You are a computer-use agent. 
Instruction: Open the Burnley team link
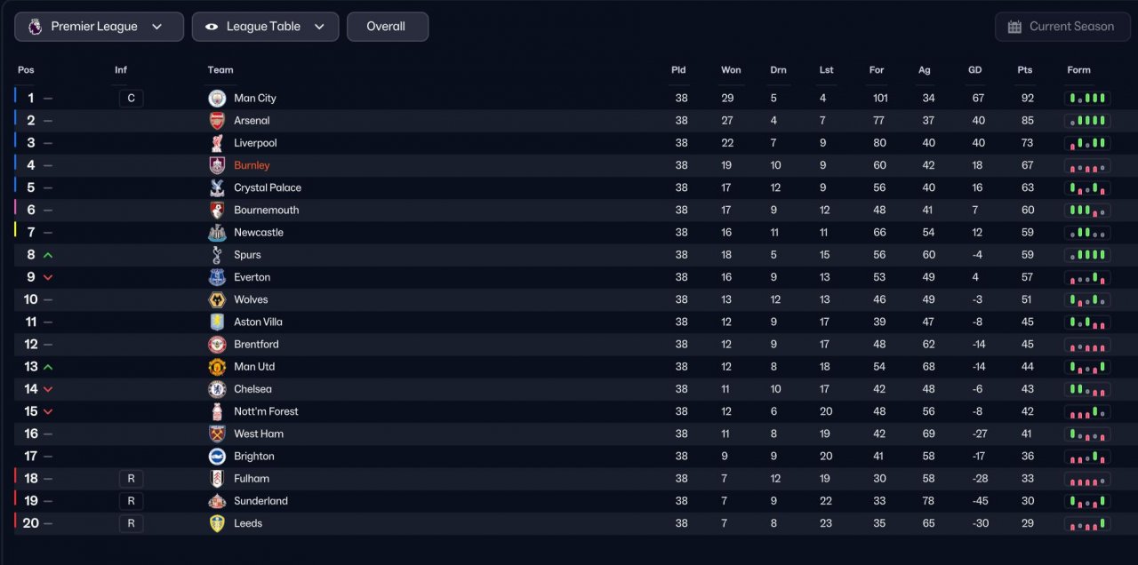(252, 165)
